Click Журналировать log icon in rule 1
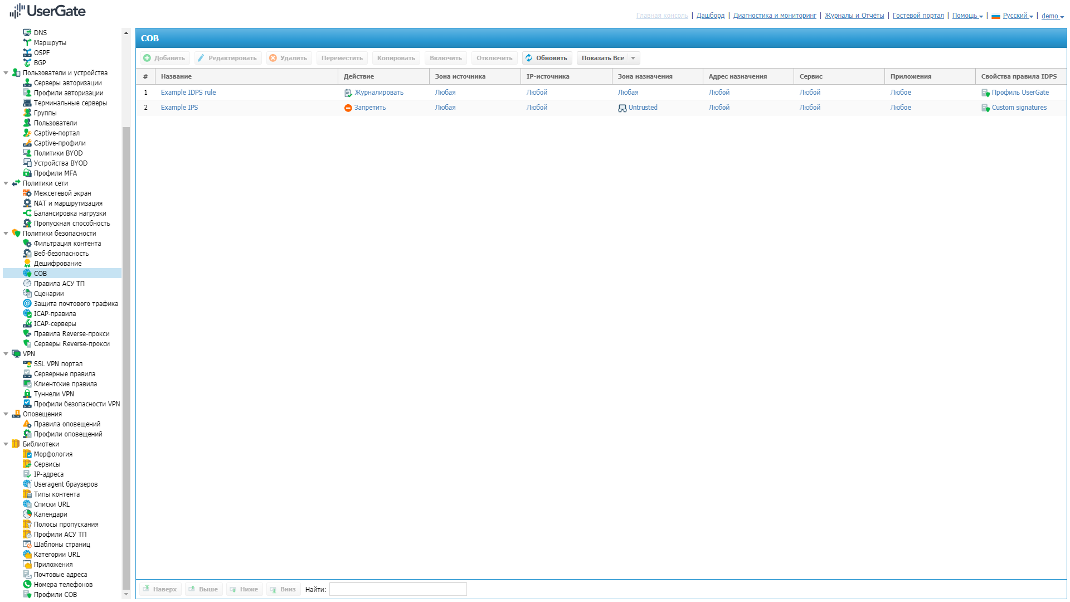 click(x=348, y=93)
